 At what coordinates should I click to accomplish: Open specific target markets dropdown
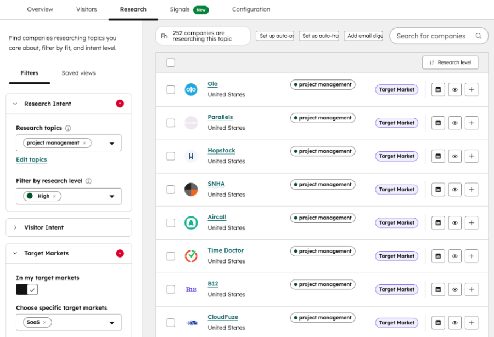(112, 323)
